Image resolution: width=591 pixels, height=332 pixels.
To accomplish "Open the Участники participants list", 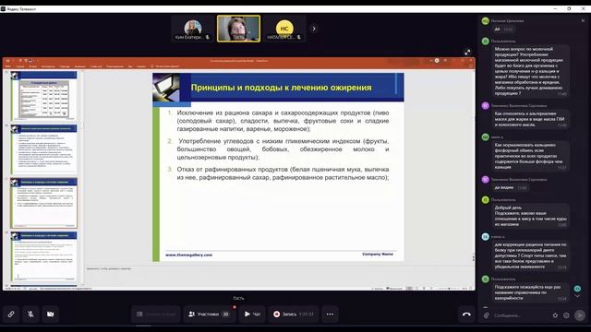I will (x=210, y=314).
